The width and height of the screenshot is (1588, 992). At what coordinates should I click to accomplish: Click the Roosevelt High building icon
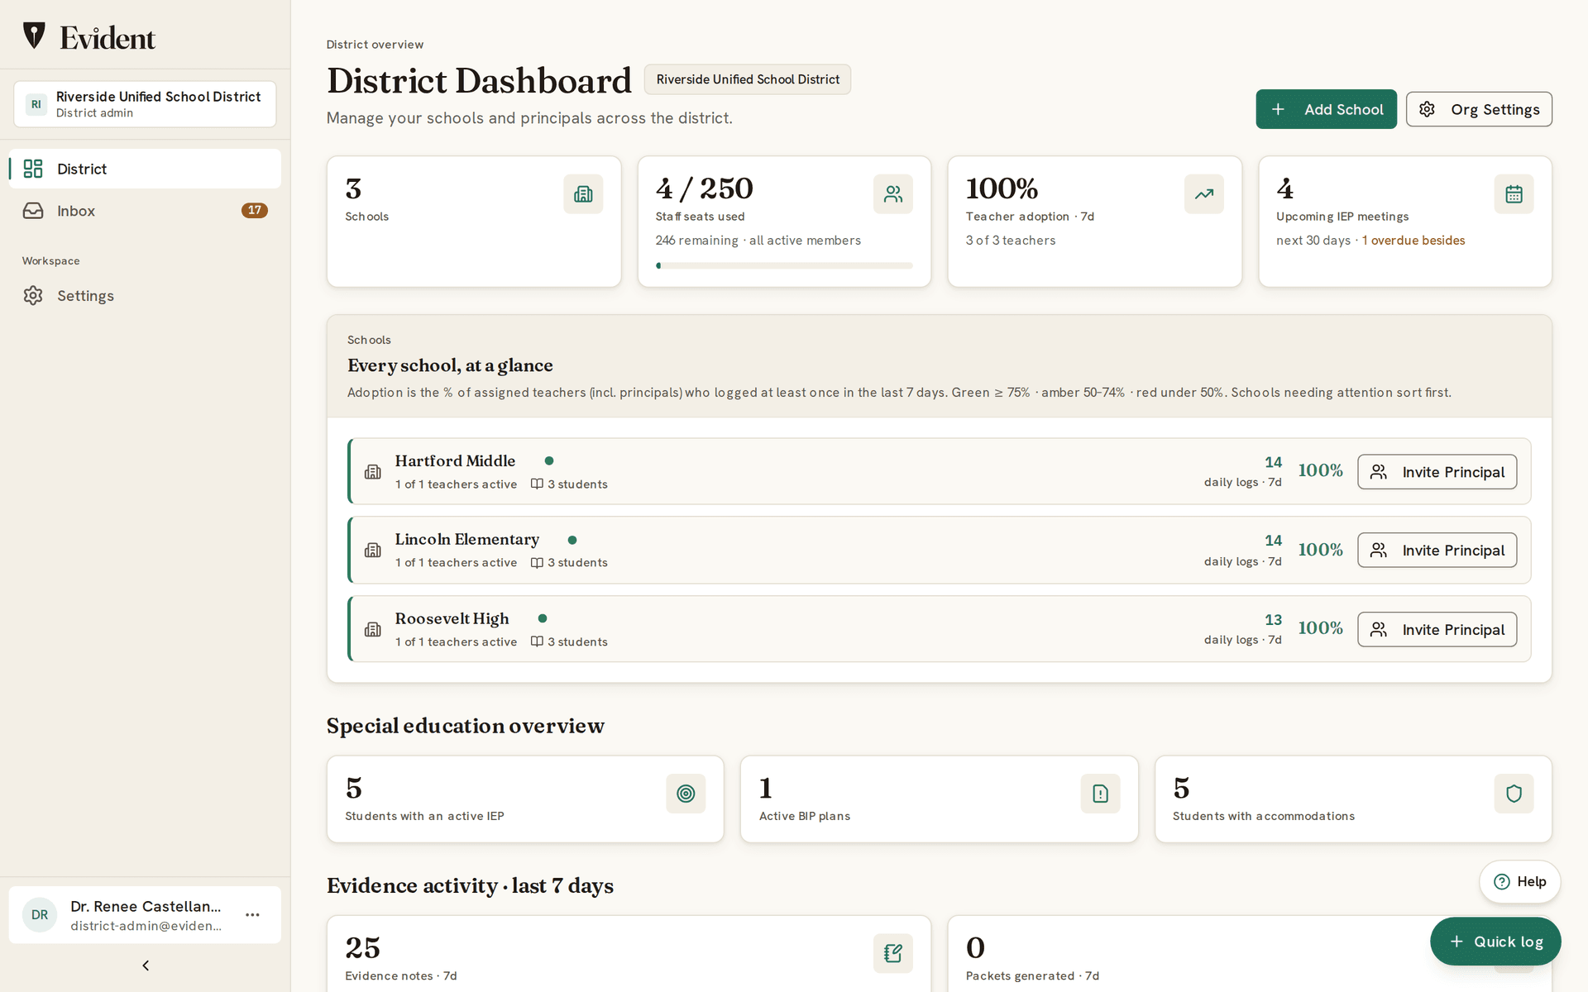tap(373, 630)
